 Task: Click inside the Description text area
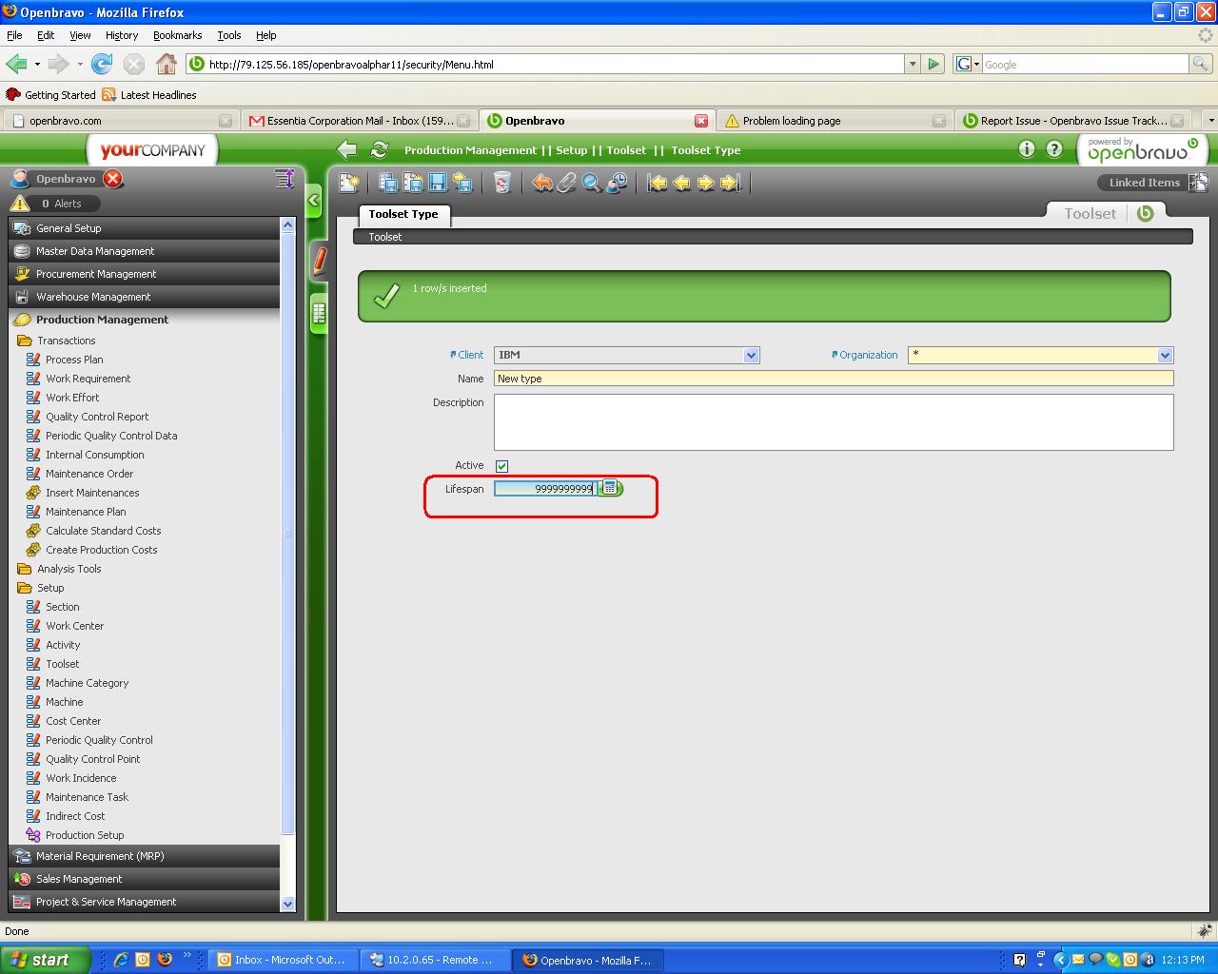click(834, 421)
